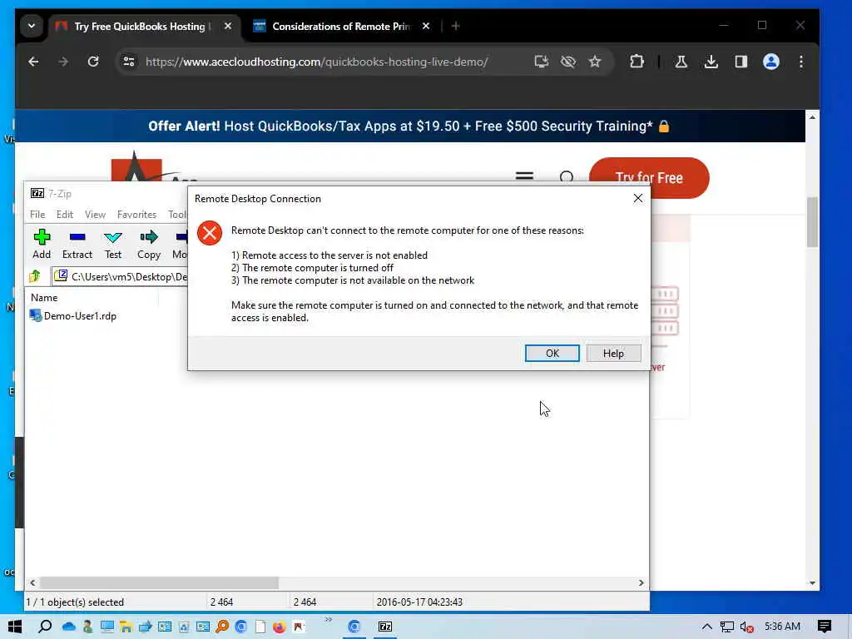Open the webpage hamburger menu
The image size is (852, 639).
[x=524, y=176]
